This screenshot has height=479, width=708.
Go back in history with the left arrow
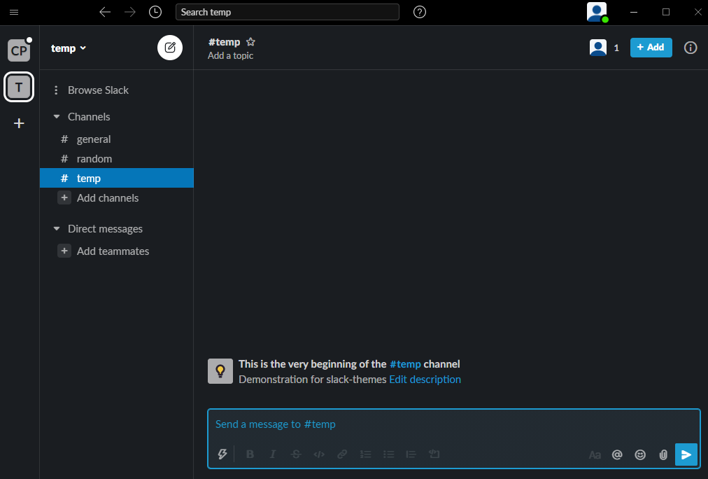pos(105,12)
